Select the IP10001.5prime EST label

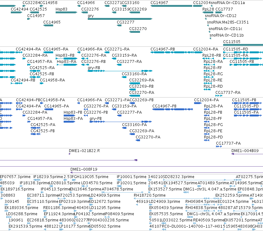[x=132, y=177]
